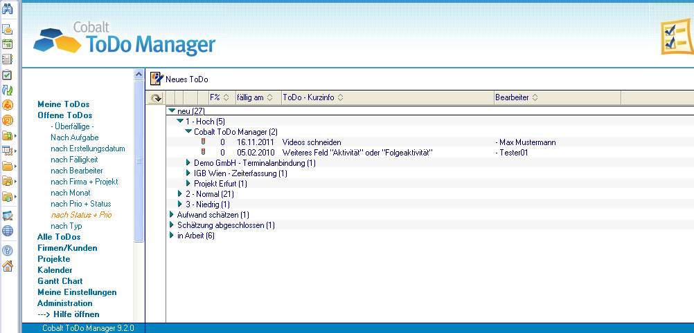Click the blue globe icon in left toolbar
Viewport: 694px width, 333px height.
pos(8,231)
